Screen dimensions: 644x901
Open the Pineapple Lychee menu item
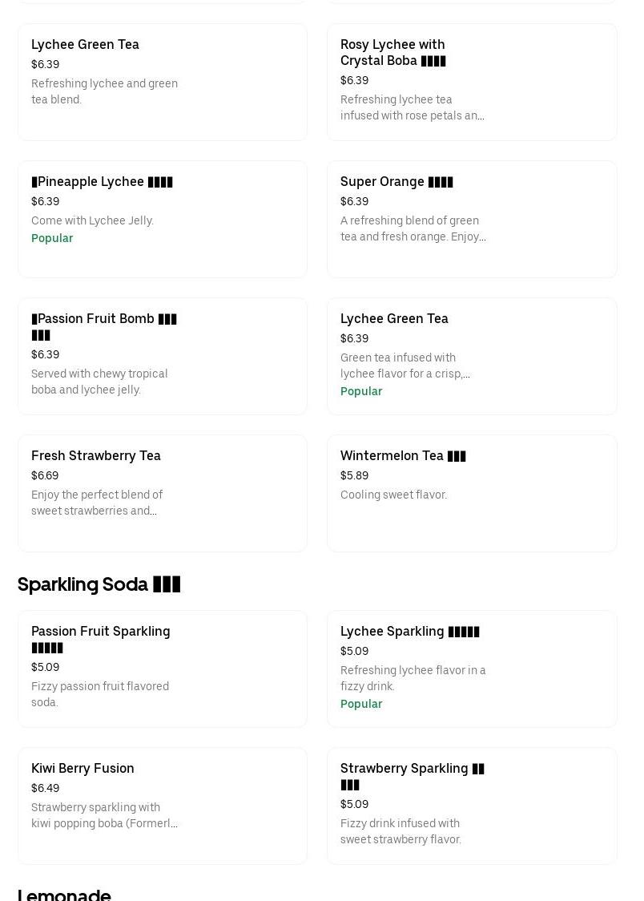click(163, 219)
